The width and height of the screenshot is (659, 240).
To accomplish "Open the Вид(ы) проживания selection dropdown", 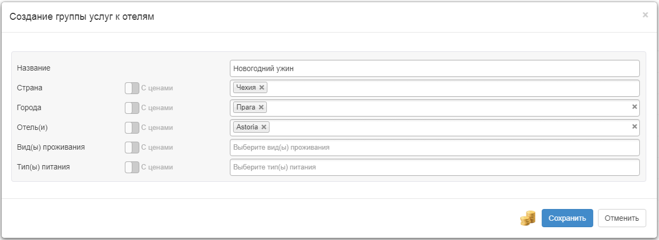I will tap(434, 148).
